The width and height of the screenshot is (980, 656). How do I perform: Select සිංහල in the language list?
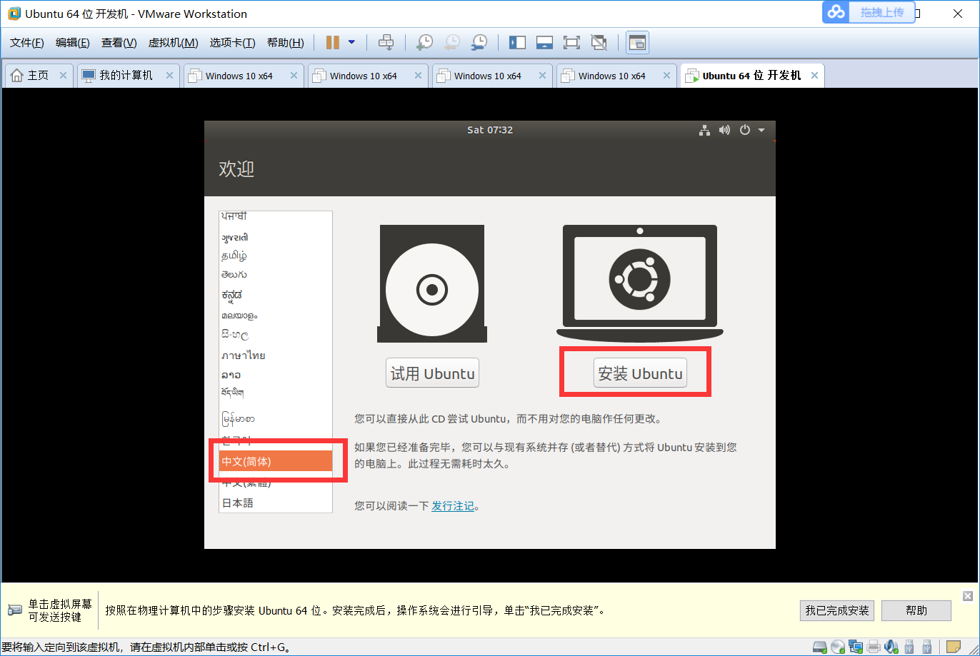coord(276,335)
